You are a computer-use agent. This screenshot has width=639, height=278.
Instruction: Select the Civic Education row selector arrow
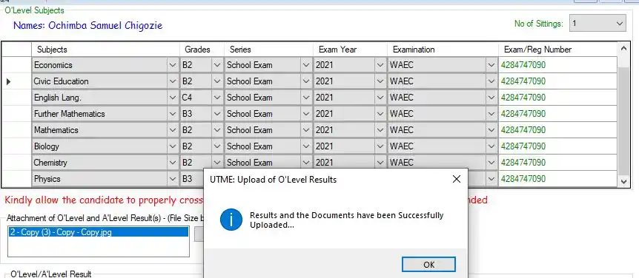[9, 81]
